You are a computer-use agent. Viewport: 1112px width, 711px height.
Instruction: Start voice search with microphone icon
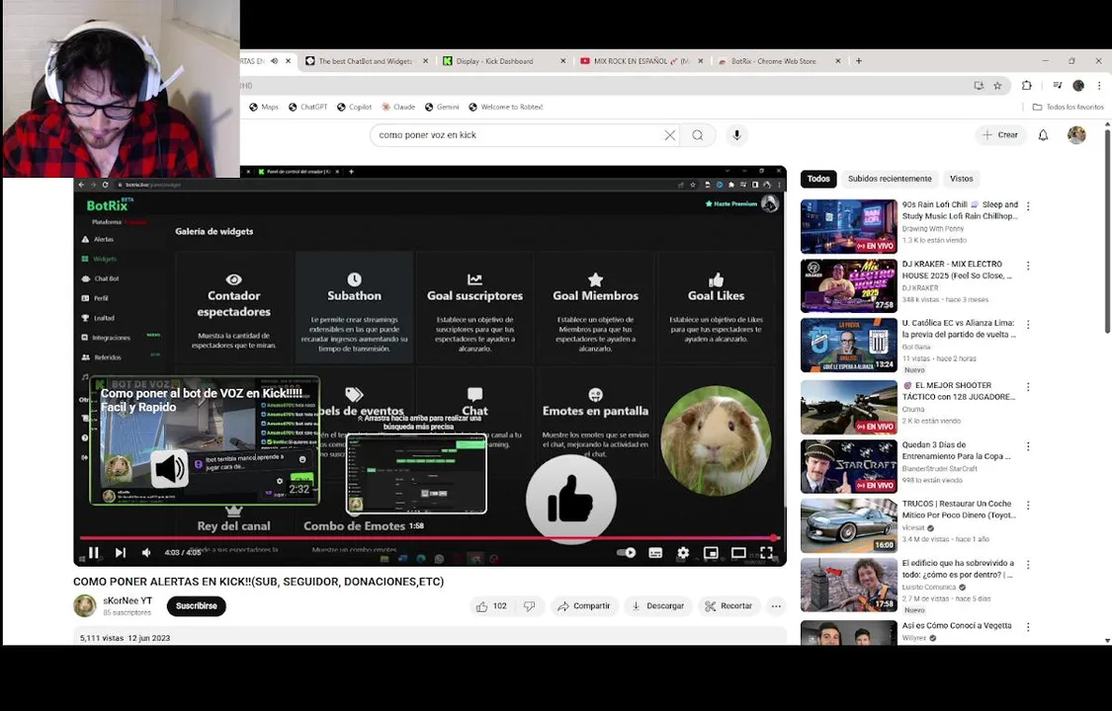click(x=736, y=135)
